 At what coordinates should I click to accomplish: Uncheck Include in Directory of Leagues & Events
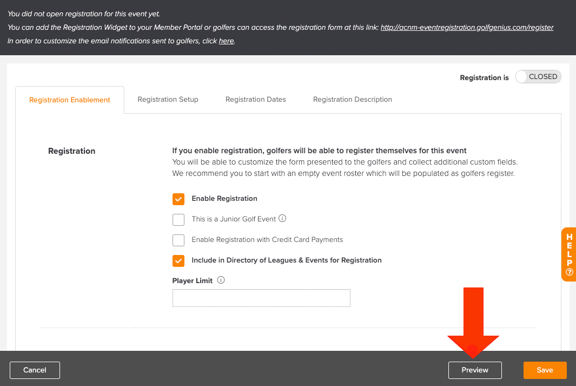tap(178, 260)
